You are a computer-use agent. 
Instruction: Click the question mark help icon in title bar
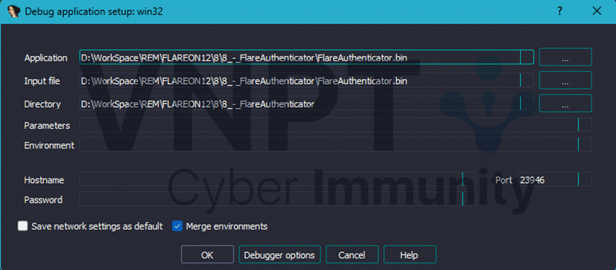tap(560, 11)
